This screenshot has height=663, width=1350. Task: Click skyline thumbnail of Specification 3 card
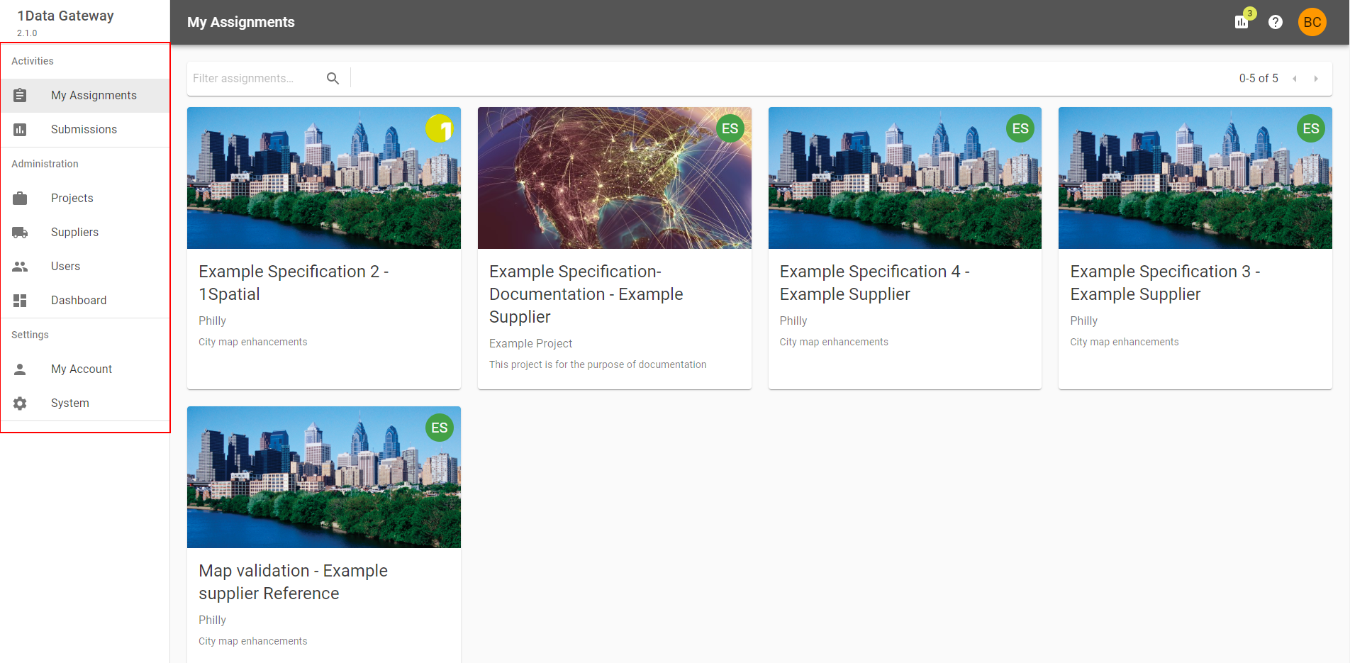1195,178
